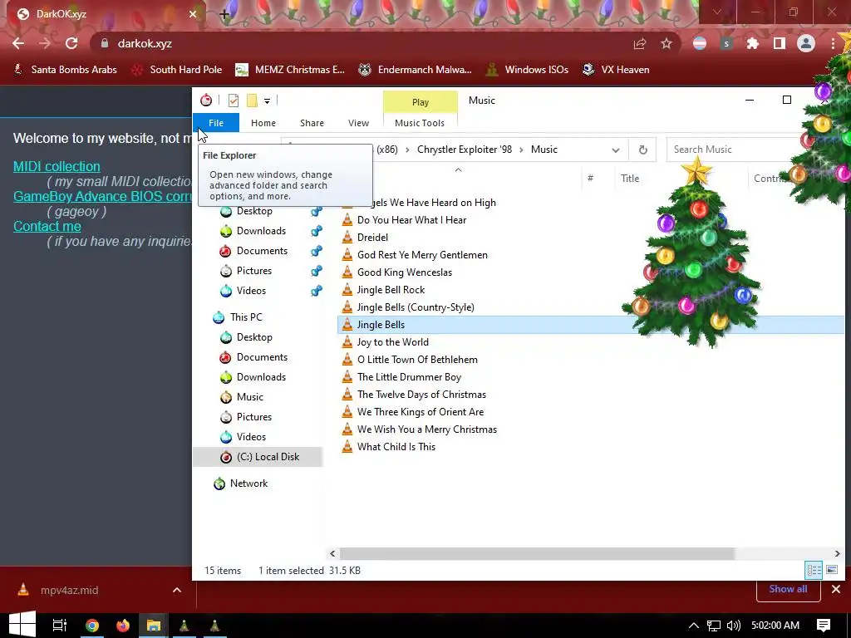Open Windows Start menu
Screen dimensions: 851x638
(22, 625)
